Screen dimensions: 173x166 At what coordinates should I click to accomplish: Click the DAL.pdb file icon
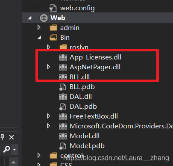click(62, 107)
